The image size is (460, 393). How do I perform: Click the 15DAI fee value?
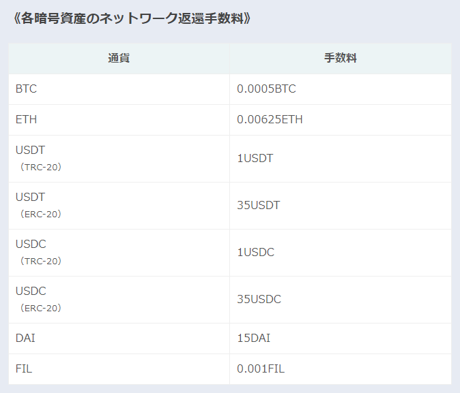point(253,339)
